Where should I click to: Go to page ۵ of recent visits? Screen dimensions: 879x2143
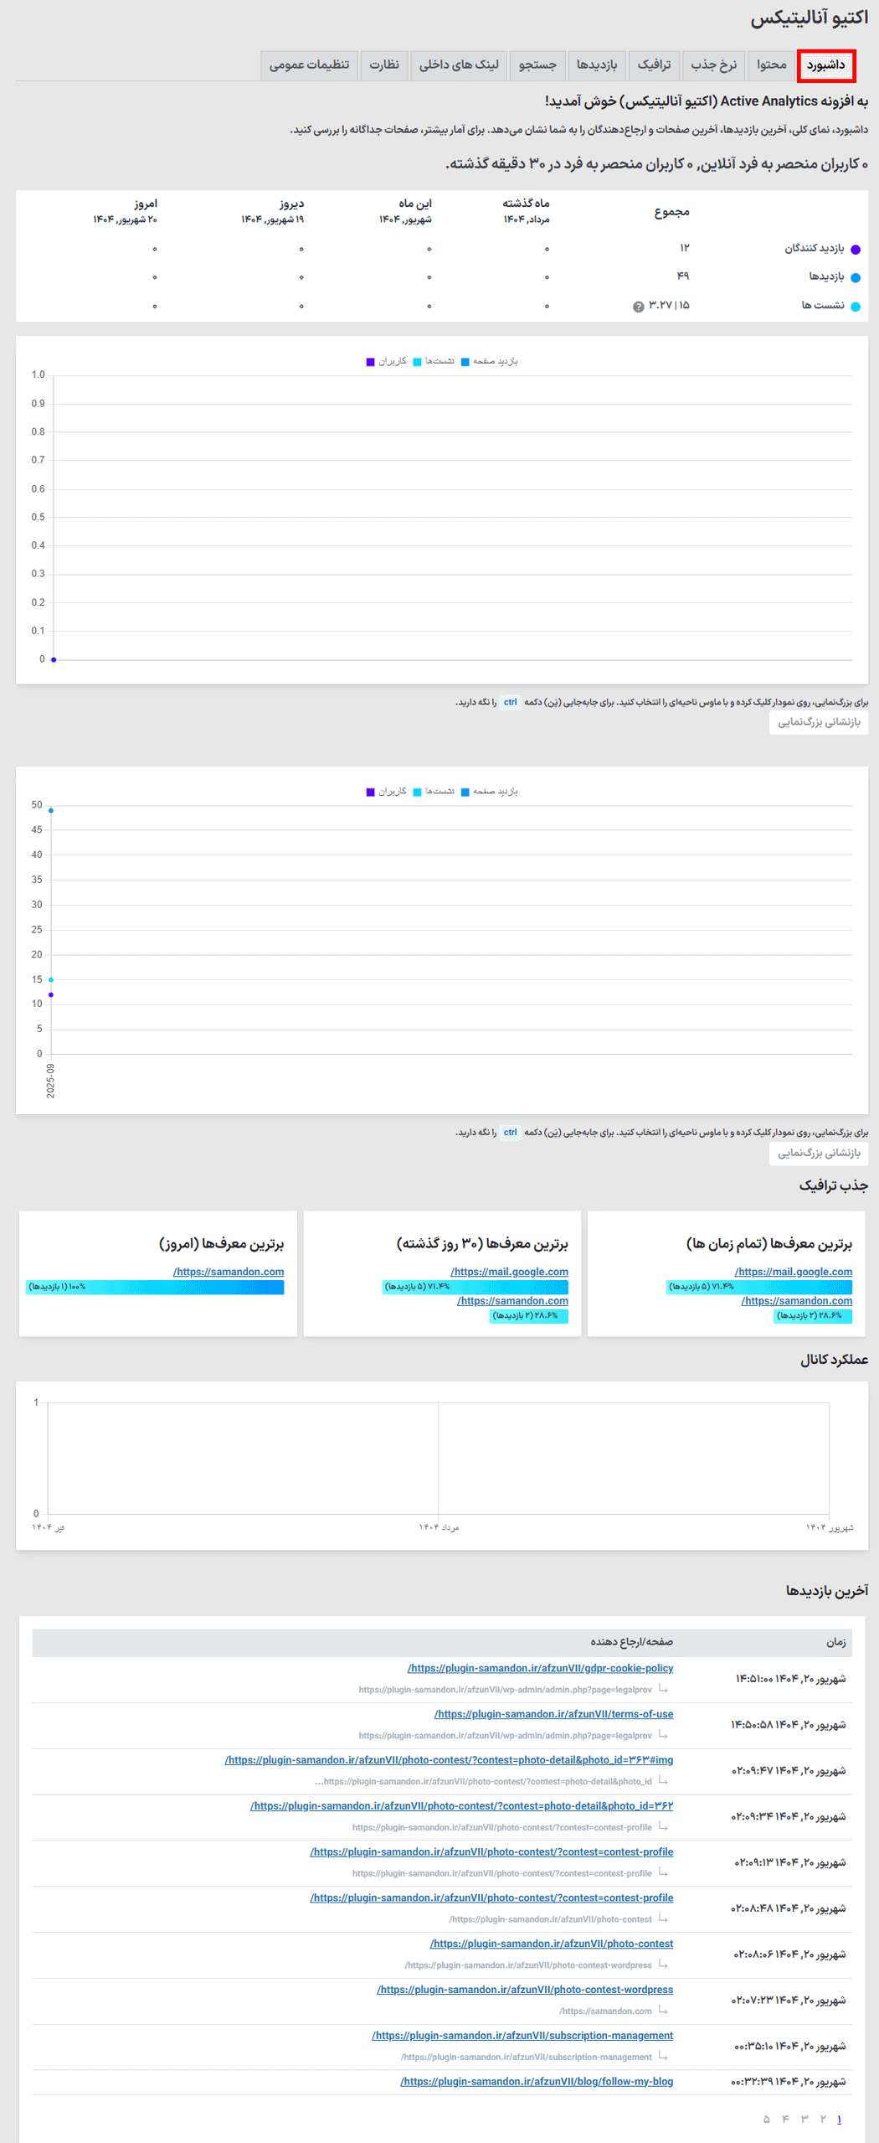(766, 2119)
